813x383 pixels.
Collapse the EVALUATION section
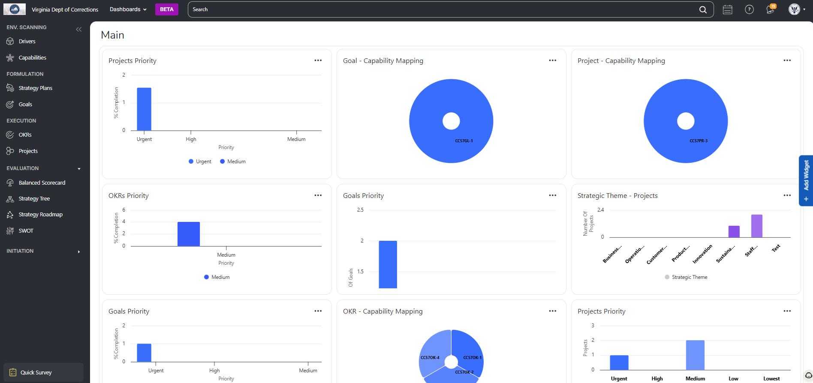[79, 169]
